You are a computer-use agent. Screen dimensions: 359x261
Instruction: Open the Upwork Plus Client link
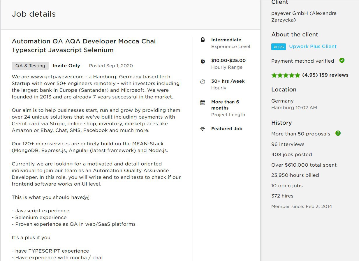coord(313,46)
